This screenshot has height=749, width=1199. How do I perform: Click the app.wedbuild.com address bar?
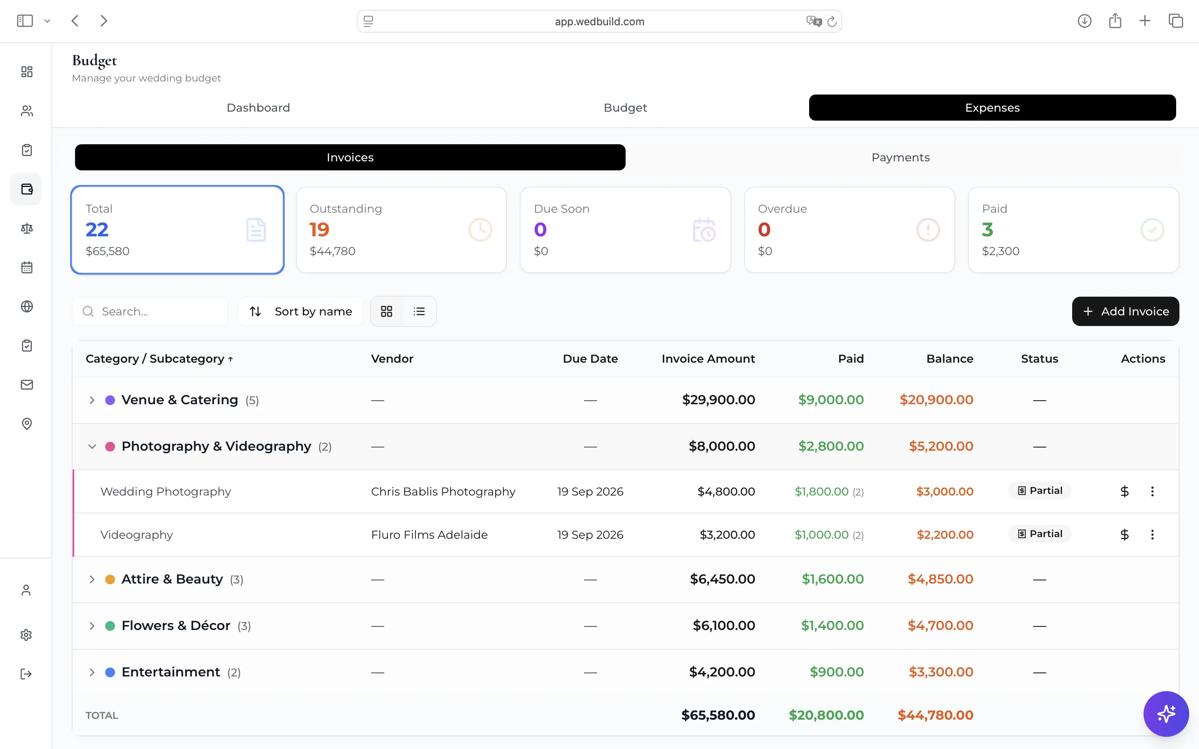[x=599, y=21]
